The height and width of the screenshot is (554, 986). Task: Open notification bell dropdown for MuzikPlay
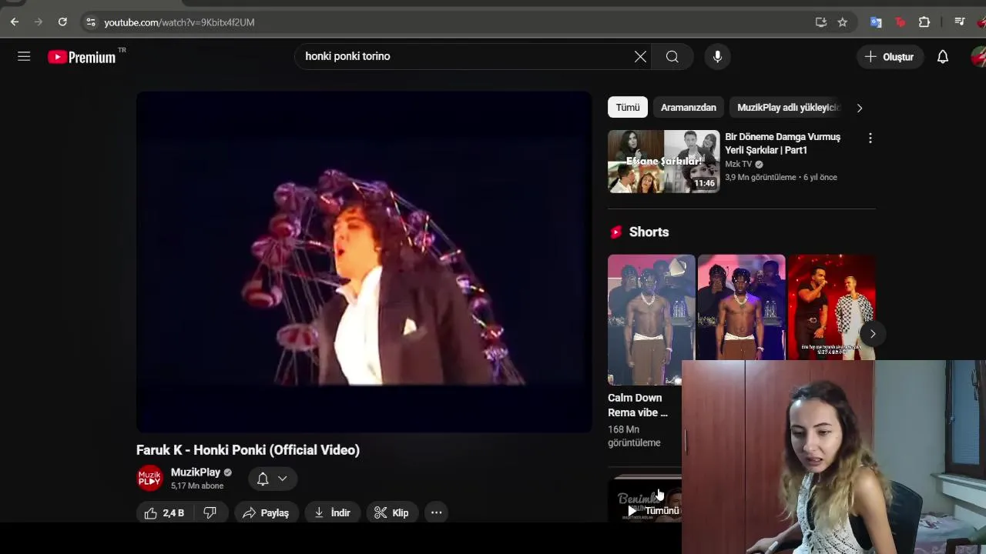(271, 479)
